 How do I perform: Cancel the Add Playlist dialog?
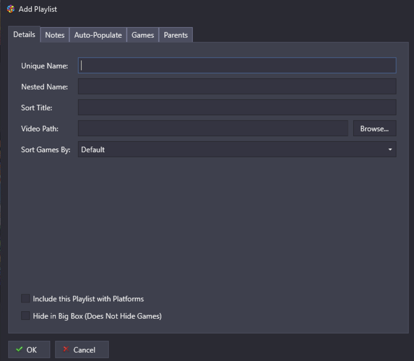point(82,349)
